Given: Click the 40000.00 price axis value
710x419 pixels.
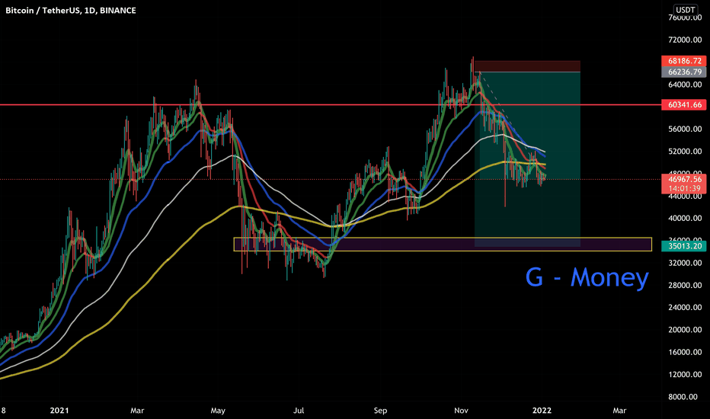Looking at the screenshot, I should coord(685,219).
